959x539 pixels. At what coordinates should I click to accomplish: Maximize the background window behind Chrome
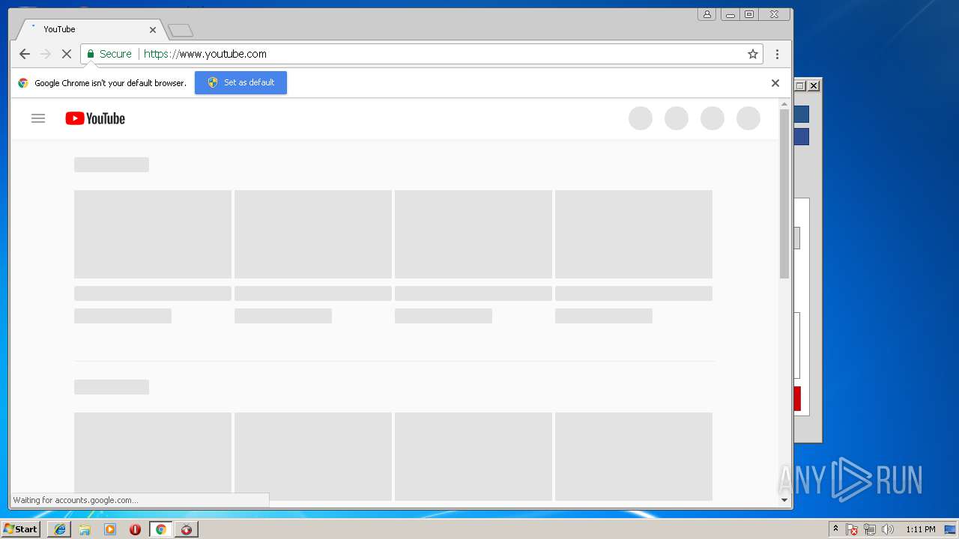(x=799, y=86)
